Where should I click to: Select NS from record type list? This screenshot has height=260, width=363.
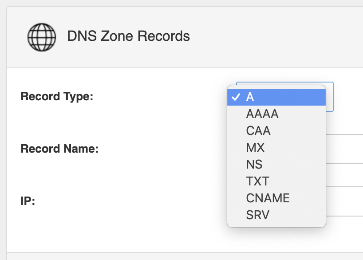[276, 164]
